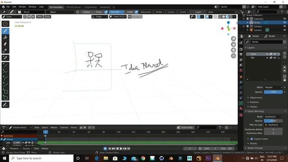The width and height of the screenshot is (288, 162).
Task: Open the Tool properties tab icon
Action: 241,43
